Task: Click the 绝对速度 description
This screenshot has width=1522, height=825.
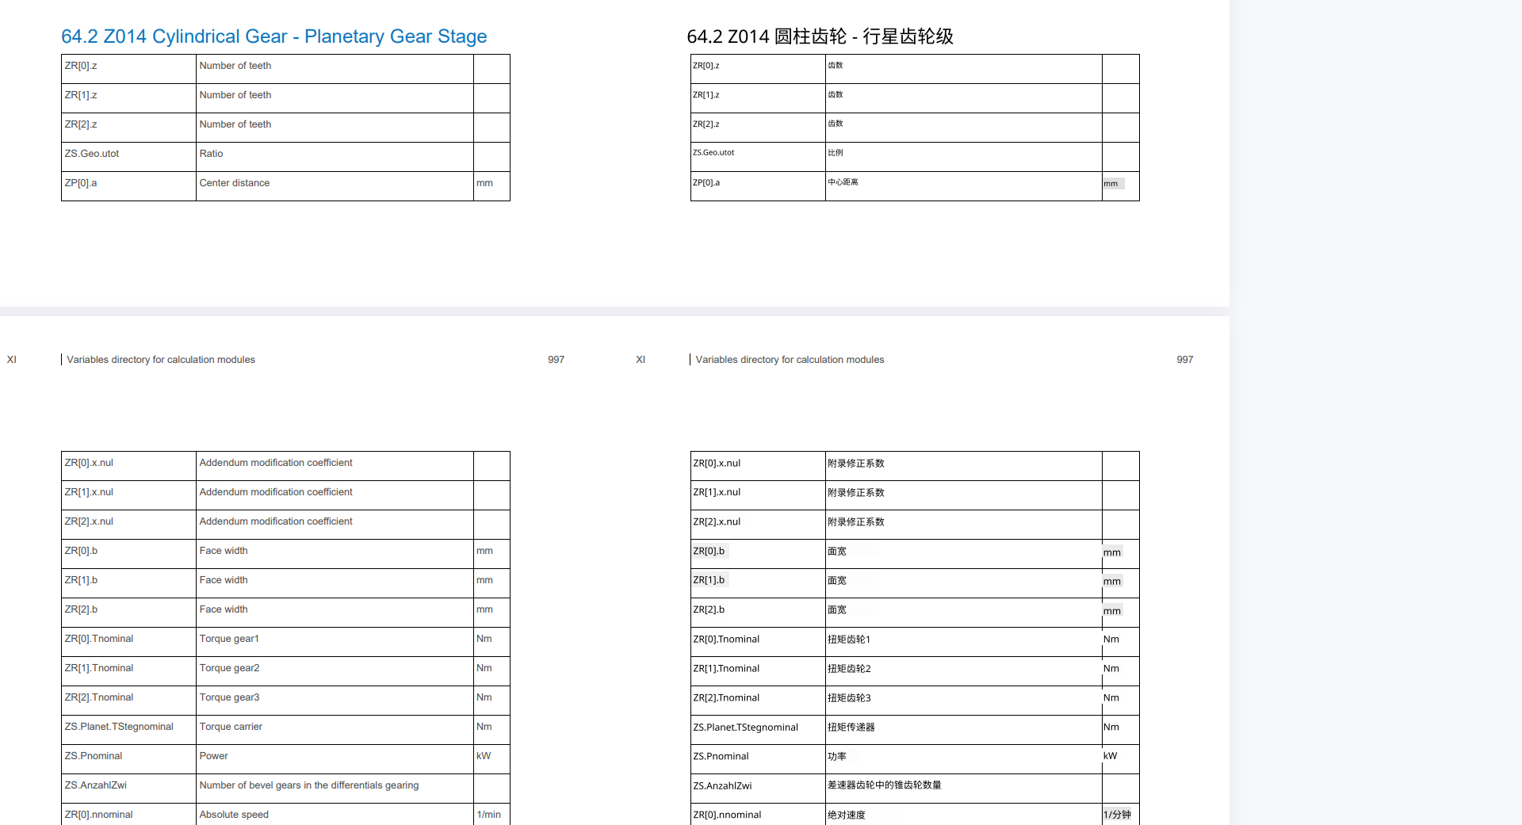Action: pos(847,815)
